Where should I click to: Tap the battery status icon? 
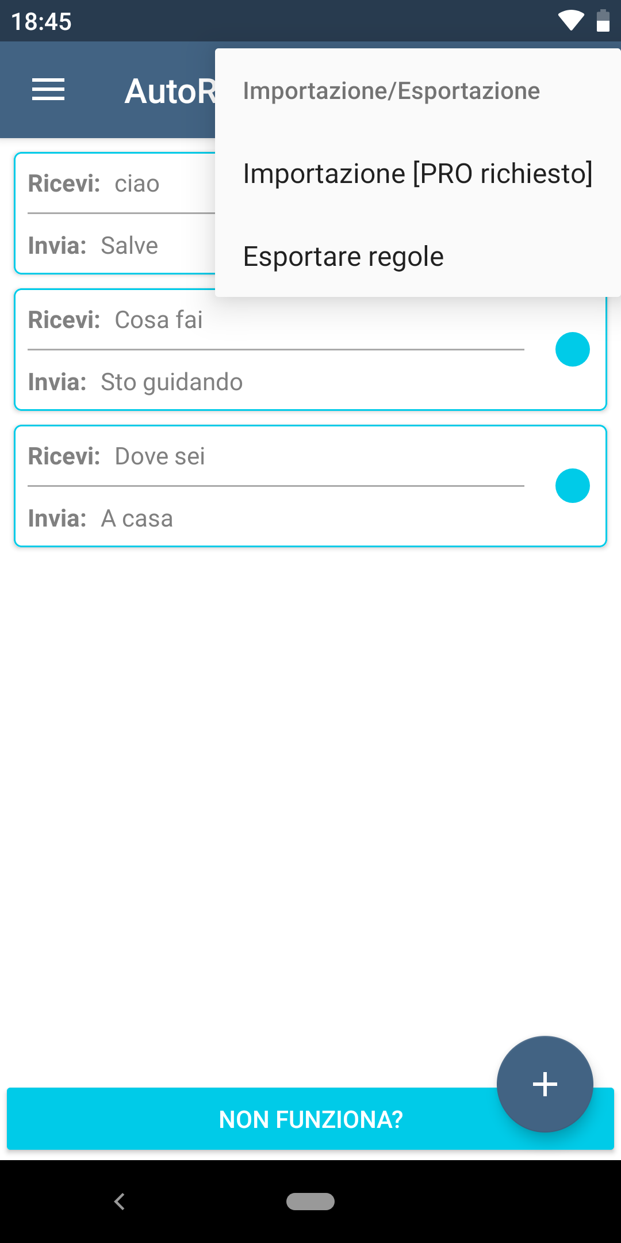(x=603, y=21)
